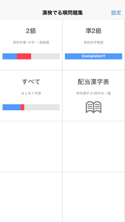Tap the 設定 settings link
Screen dimensions: 125x222
[x=116, y=13]
